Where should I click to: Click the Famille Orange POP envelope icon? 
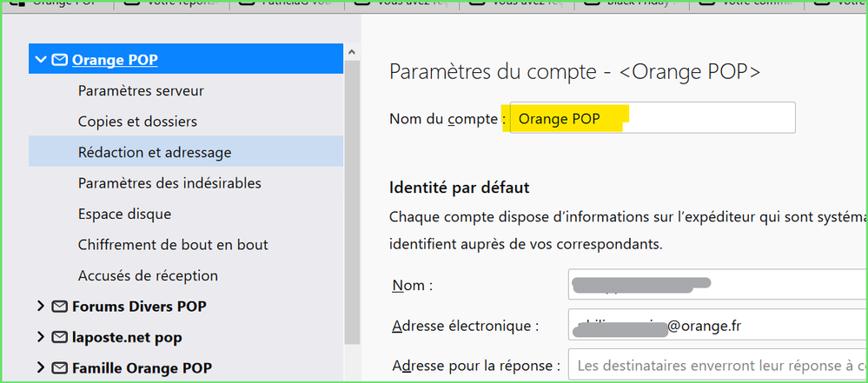tap(60, 367)
